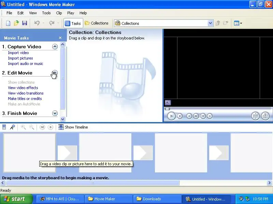Click the Undo arrow icon
Screen dimensions: 273x204
(37, 23)
